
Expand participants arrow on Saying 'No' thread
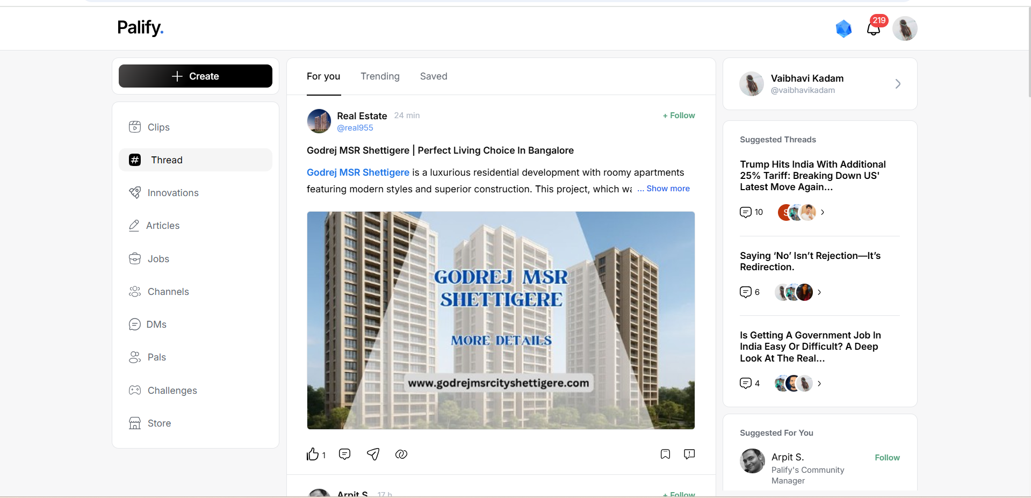(819, 292)
